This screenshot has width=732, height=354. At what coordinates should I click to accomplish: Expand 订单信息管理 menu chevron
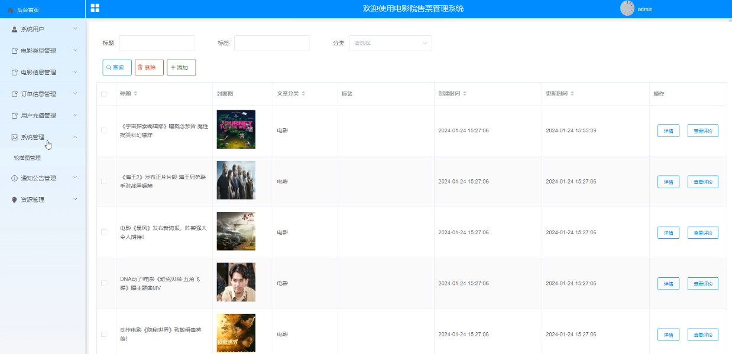tap(75, 94)
